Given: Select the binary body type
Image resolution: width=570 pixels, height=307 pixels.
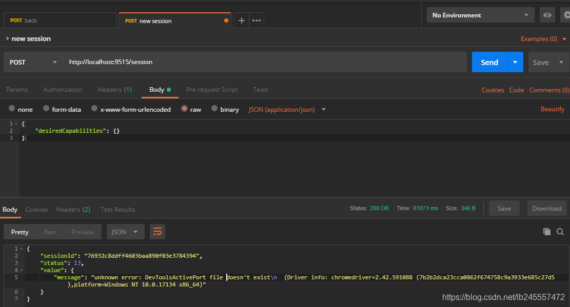Looking at the screenshot, I should click(x=214, y=108).
